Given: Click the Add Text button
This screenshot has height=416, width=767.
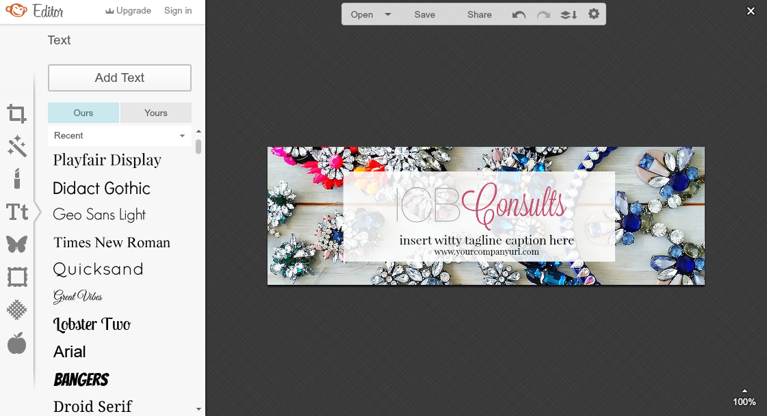Looking at the screenshot, I should 120,78.
